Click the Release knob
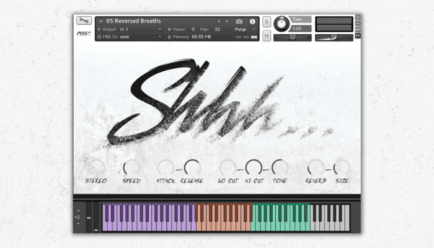Screen dimensions: 434x248 pos(192,167)
